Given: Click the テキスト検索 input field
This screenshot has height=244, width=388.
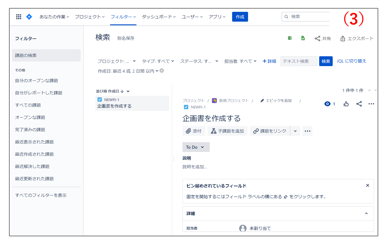Looking at the screenshot, I should tap(299, 61).
